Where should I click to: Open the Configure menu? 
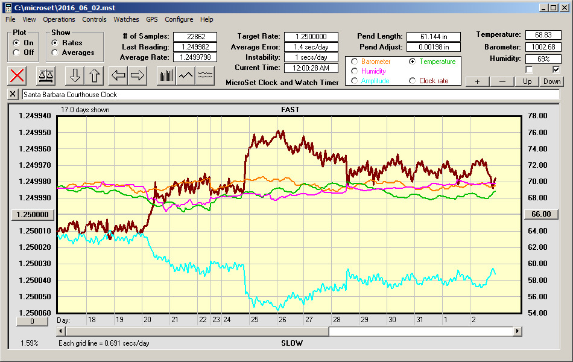(x=179, y=19)
